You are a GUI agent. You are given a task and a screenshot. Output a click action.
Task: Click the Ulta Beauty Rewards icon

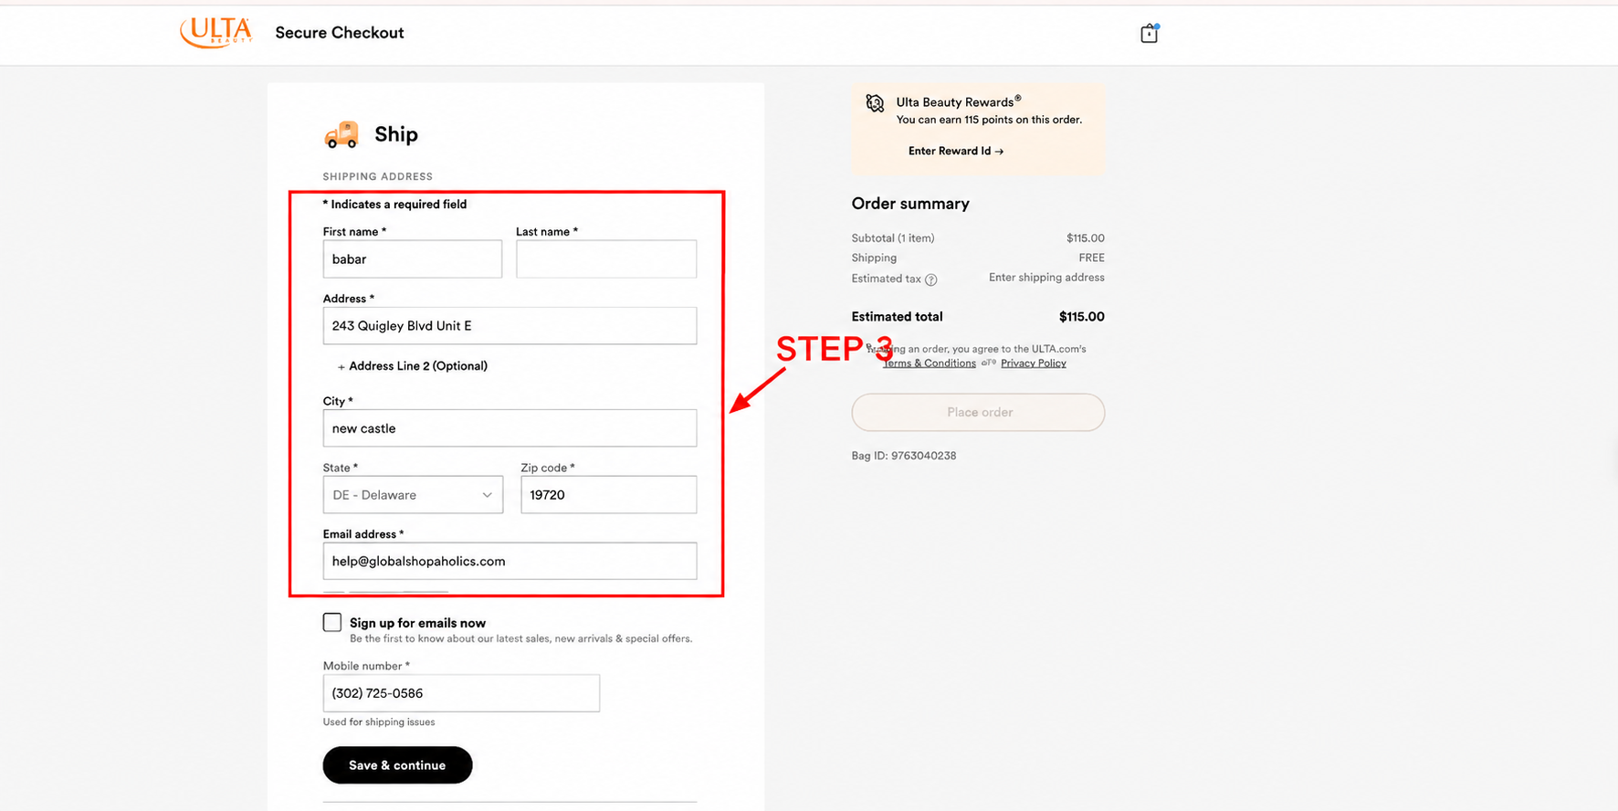pyautogui.click(x=875, y=103)
